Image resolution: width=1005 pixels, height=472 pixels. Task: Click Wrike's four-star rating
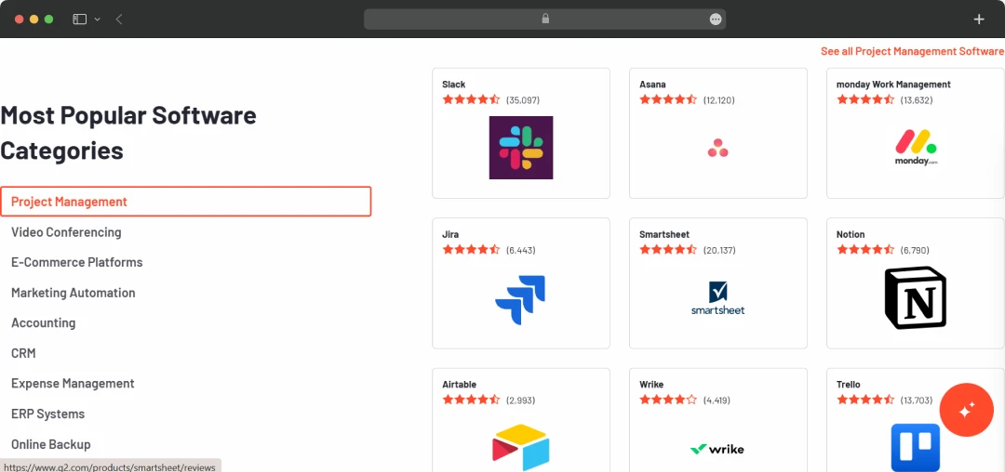point(668,400)
